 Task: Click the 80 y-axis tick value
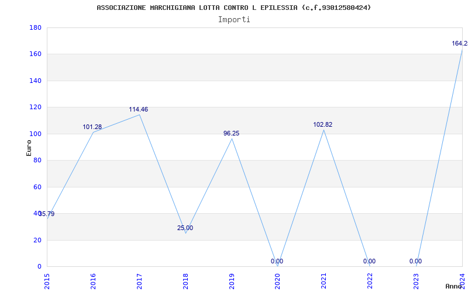tap(37, 160)
